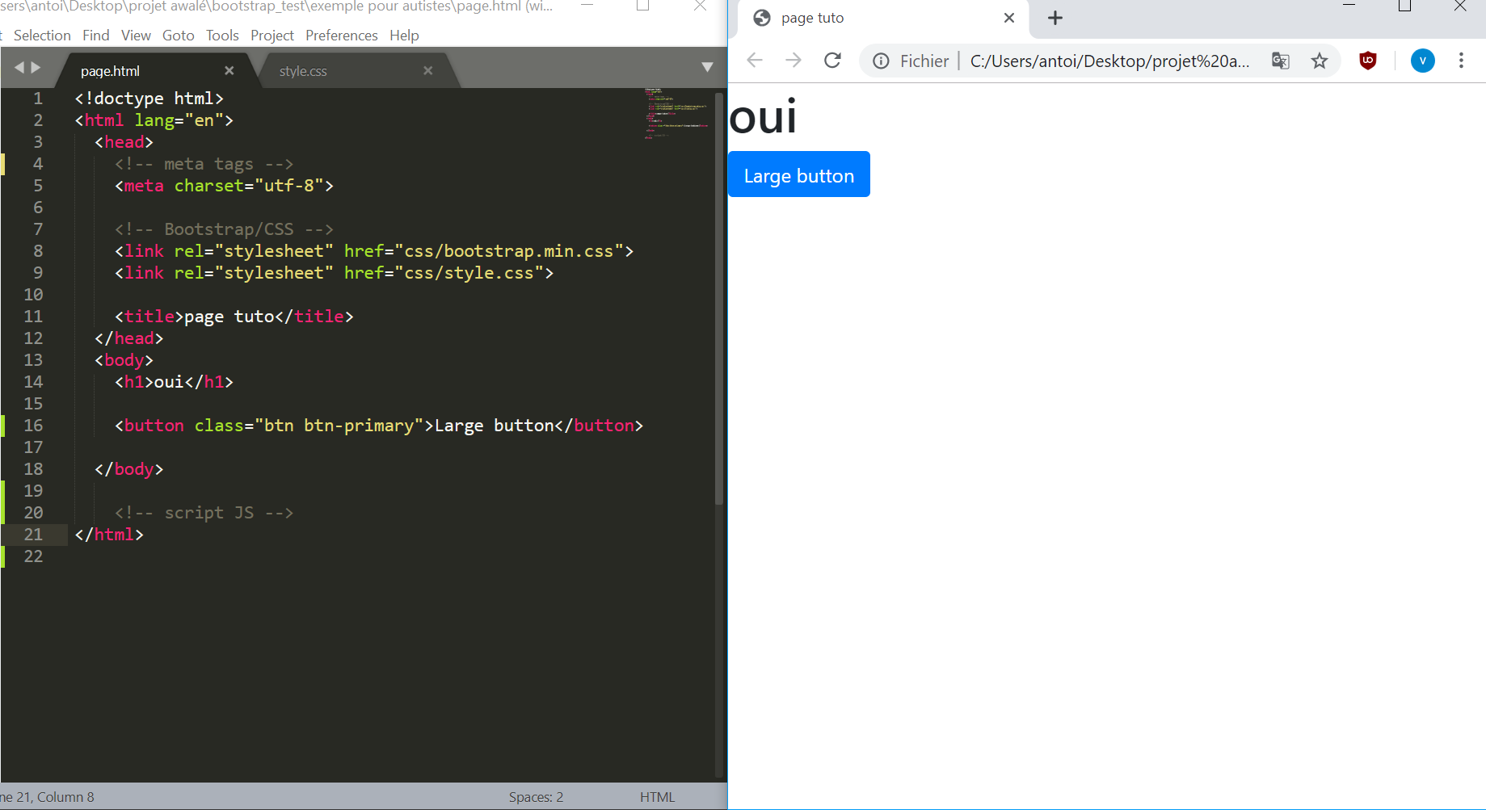The width and height of the screenshot is (1486, 810).
Task: Select the page tuto browser tab
Action: click(882, 19)
